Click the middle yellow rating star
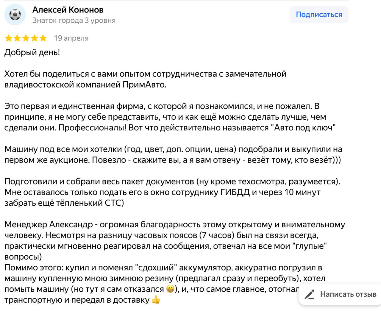The height and width of the screenshot is (311, 381). [26, 38]
